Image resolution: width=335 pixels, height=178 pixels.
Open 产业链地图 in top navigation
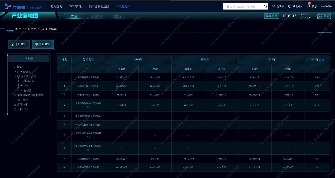pos(123,6)
